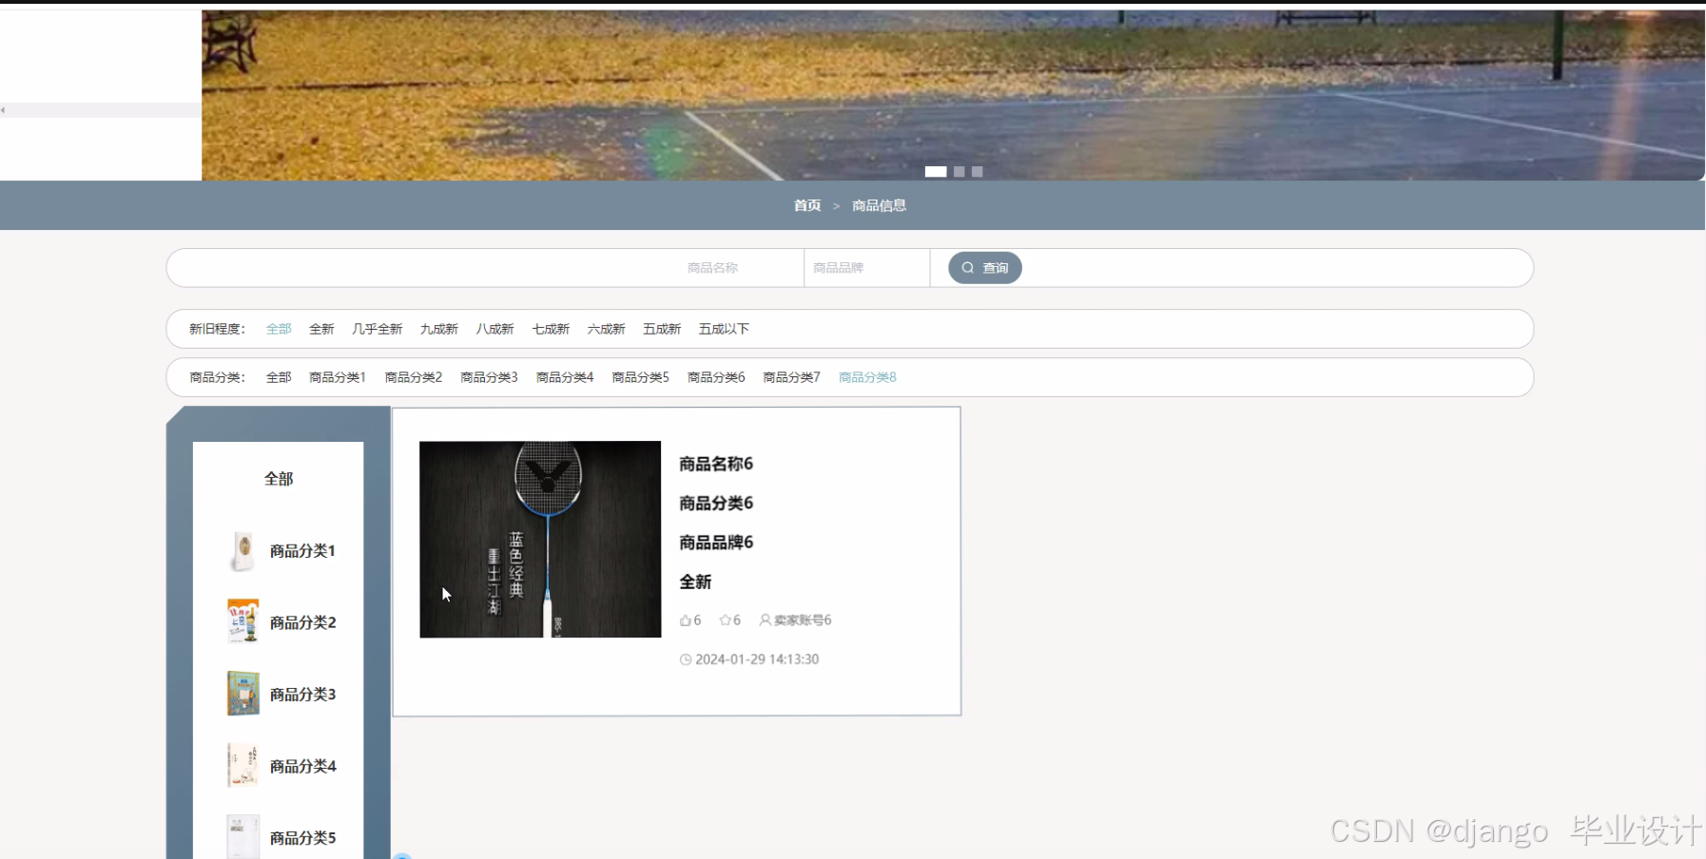Open the badminton racket product image

(x=540, y=539)
